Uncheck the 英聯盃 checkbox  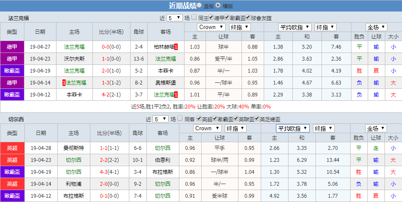click(236, 118)
